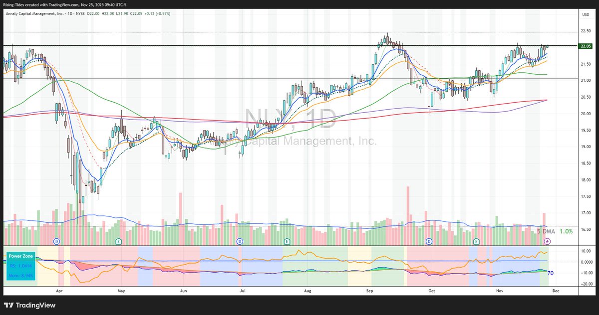Click the 16.50 price axis label
The height and width of the screenshot is (315, 599).
click(586, 229)
